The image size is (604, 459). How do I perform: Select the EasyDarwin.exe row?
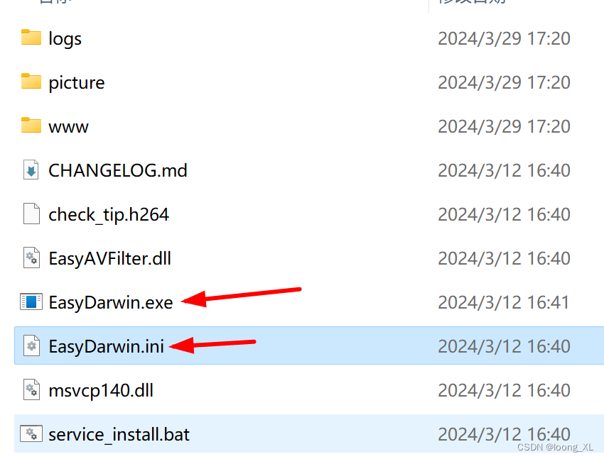[111, 302]
